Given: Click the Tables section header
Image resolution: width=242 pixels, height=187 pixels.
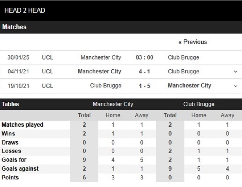Looking at the screenshot, I should pos(10,104).
